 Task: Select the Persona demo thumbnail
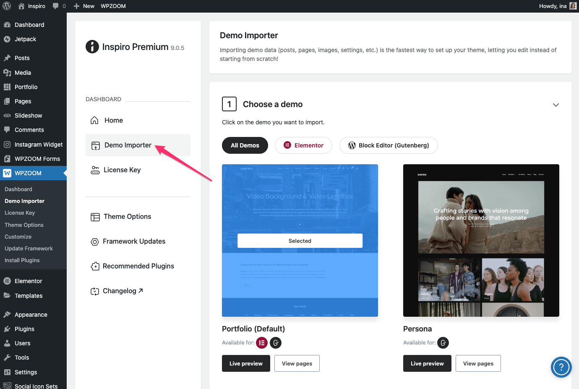[481, 240]
